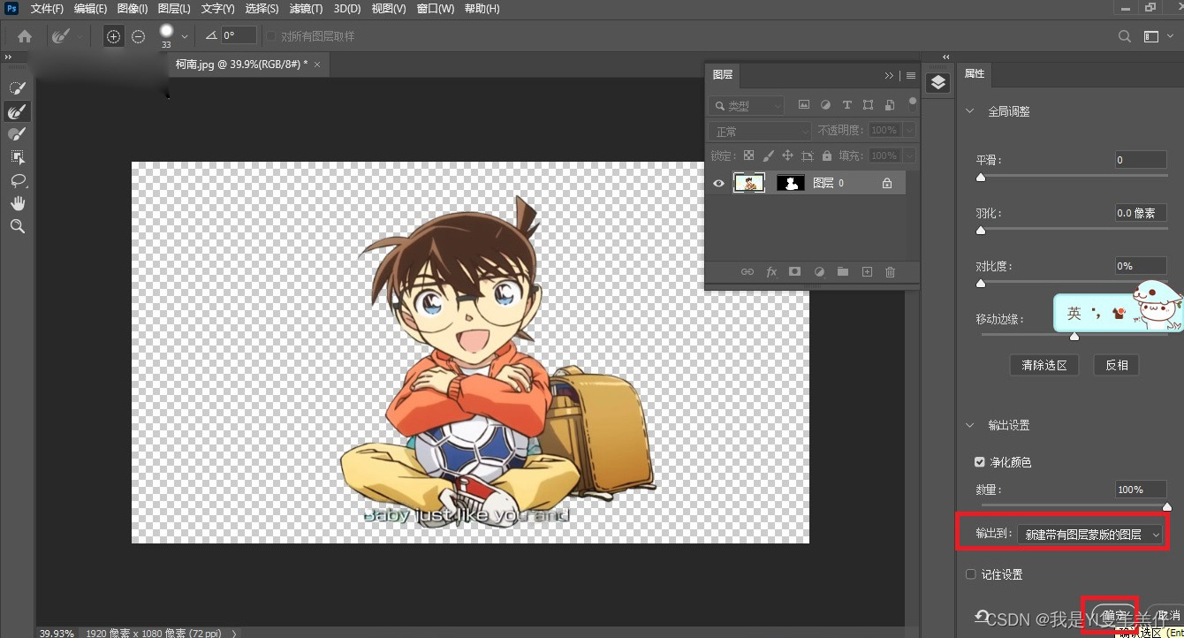1184x638 pixels.
Task: Open the 填充 fill dropdown arrow
Action: (909, 156)
